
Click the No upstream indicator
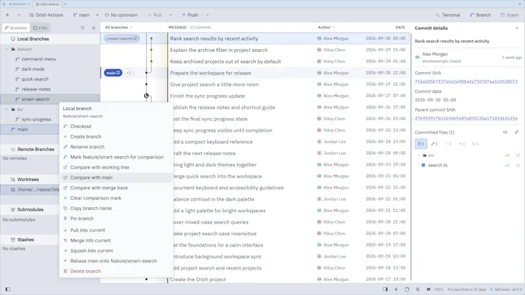(121, 15)
